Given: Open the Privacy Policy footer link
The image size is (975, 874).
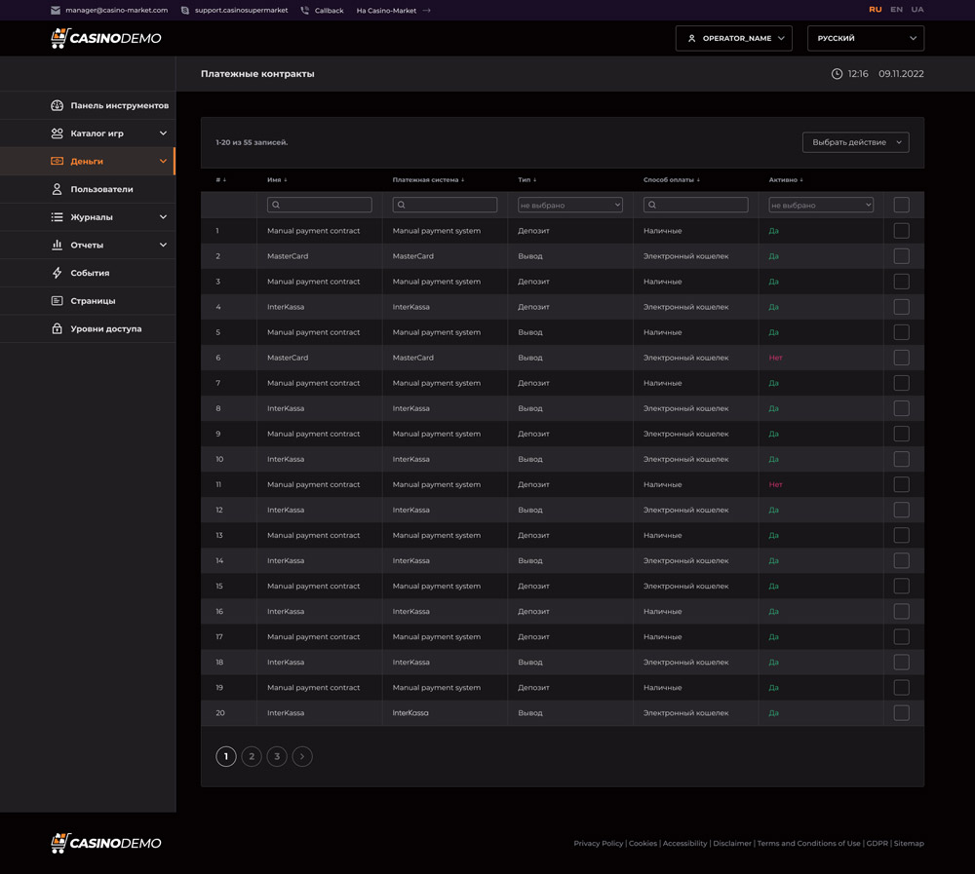Looking at the screenshot, I should [598, 844].
